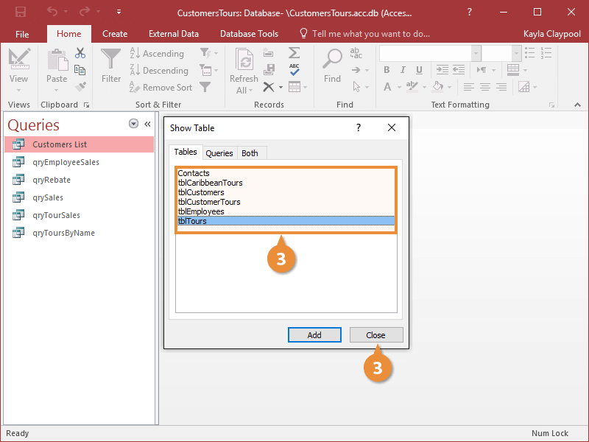Click the Format Painter brush icon

click(x=80, y=87)
